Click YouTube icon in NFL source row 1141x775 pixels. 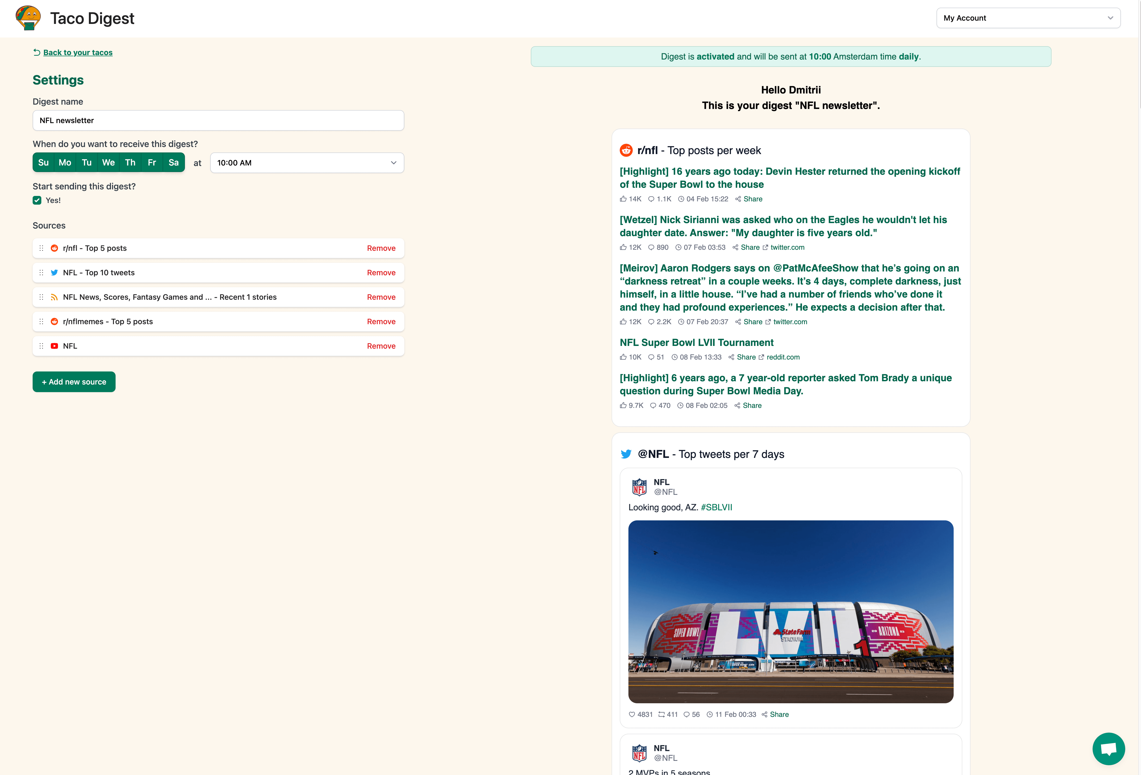54,346
